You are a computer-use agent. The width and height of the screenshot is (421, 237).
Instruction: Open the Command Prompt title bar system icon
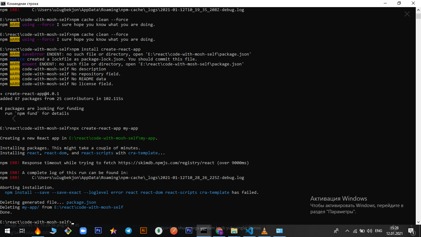(x=3, y=3)
